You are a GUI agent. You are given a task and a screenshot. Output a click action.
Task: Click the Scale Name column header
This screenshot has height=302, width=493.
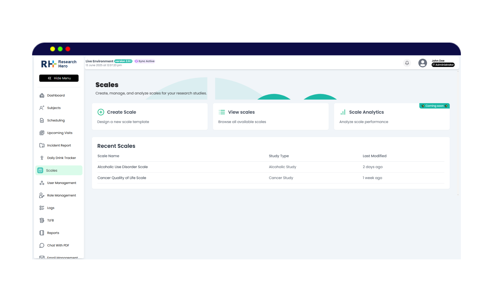coord(108,156)
